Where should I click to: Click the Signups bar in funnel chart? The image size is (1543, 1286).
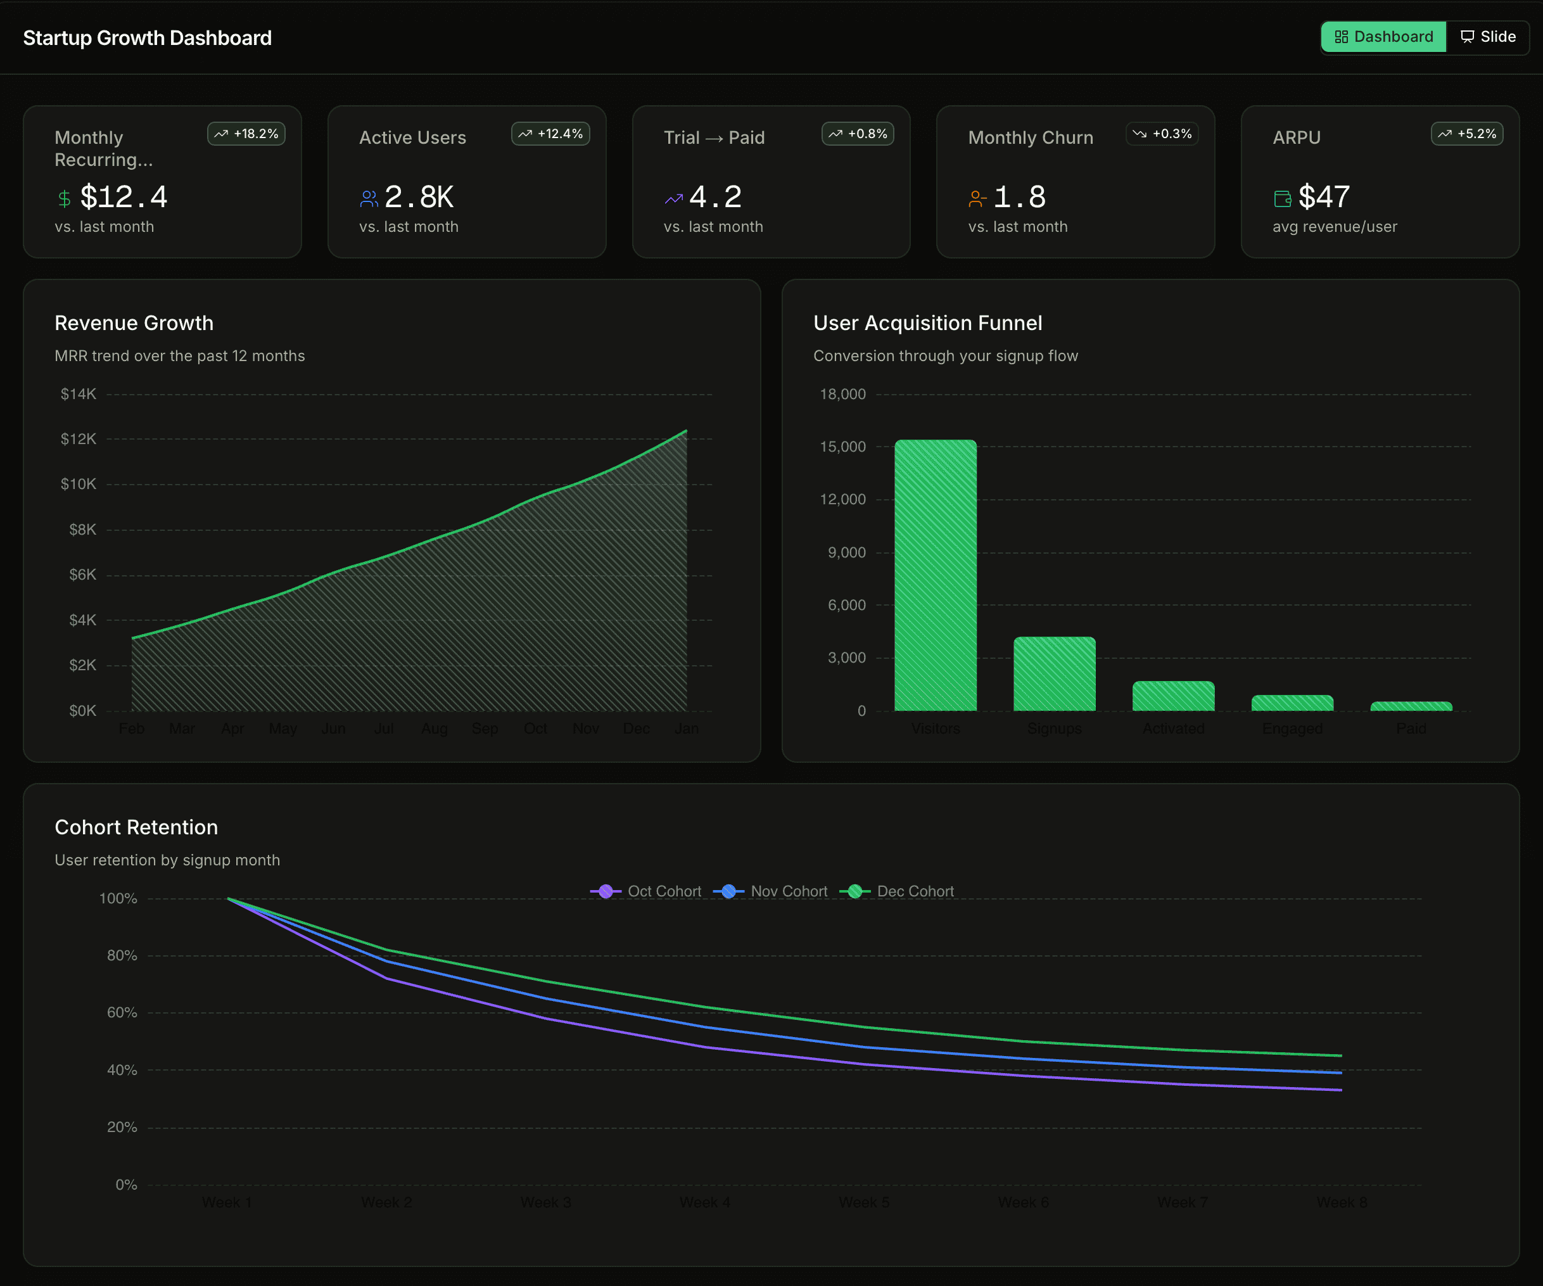click(x=1055, y=674)
